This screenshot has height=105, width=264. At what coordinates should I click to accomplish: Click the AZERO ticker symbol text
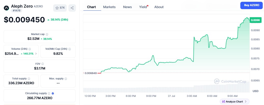click(x=38, y=6)
